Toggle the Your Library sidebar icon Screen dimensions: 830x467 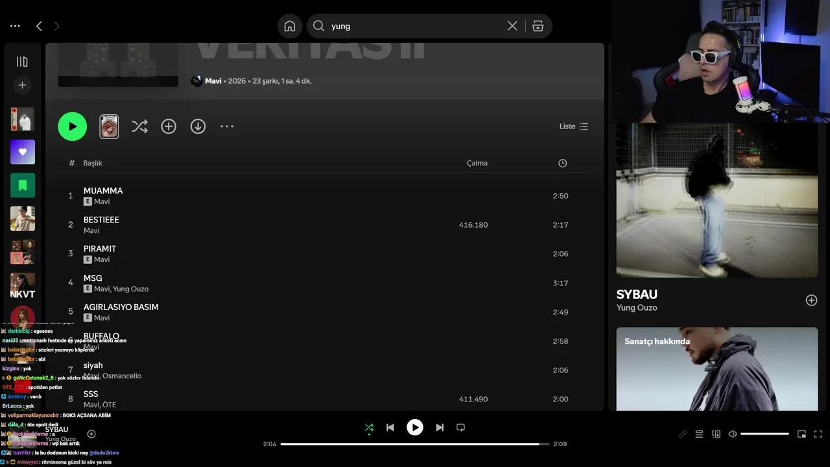[x=22, y=62]
